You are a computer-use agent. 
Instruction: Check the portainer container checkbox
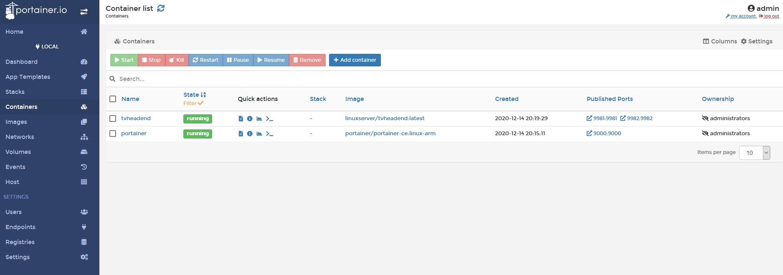tap(113, 134)
